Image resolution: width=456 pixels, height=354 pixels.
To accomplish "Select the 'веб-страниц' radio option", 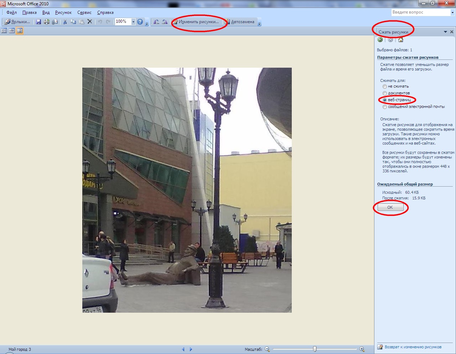I will [x=385, y=100].
